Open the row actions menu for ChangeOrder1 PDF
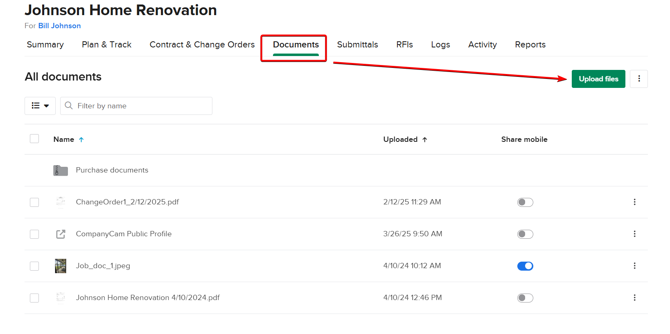Image resolution: width=670 pixels, height=334 pixels. point(634,202)
